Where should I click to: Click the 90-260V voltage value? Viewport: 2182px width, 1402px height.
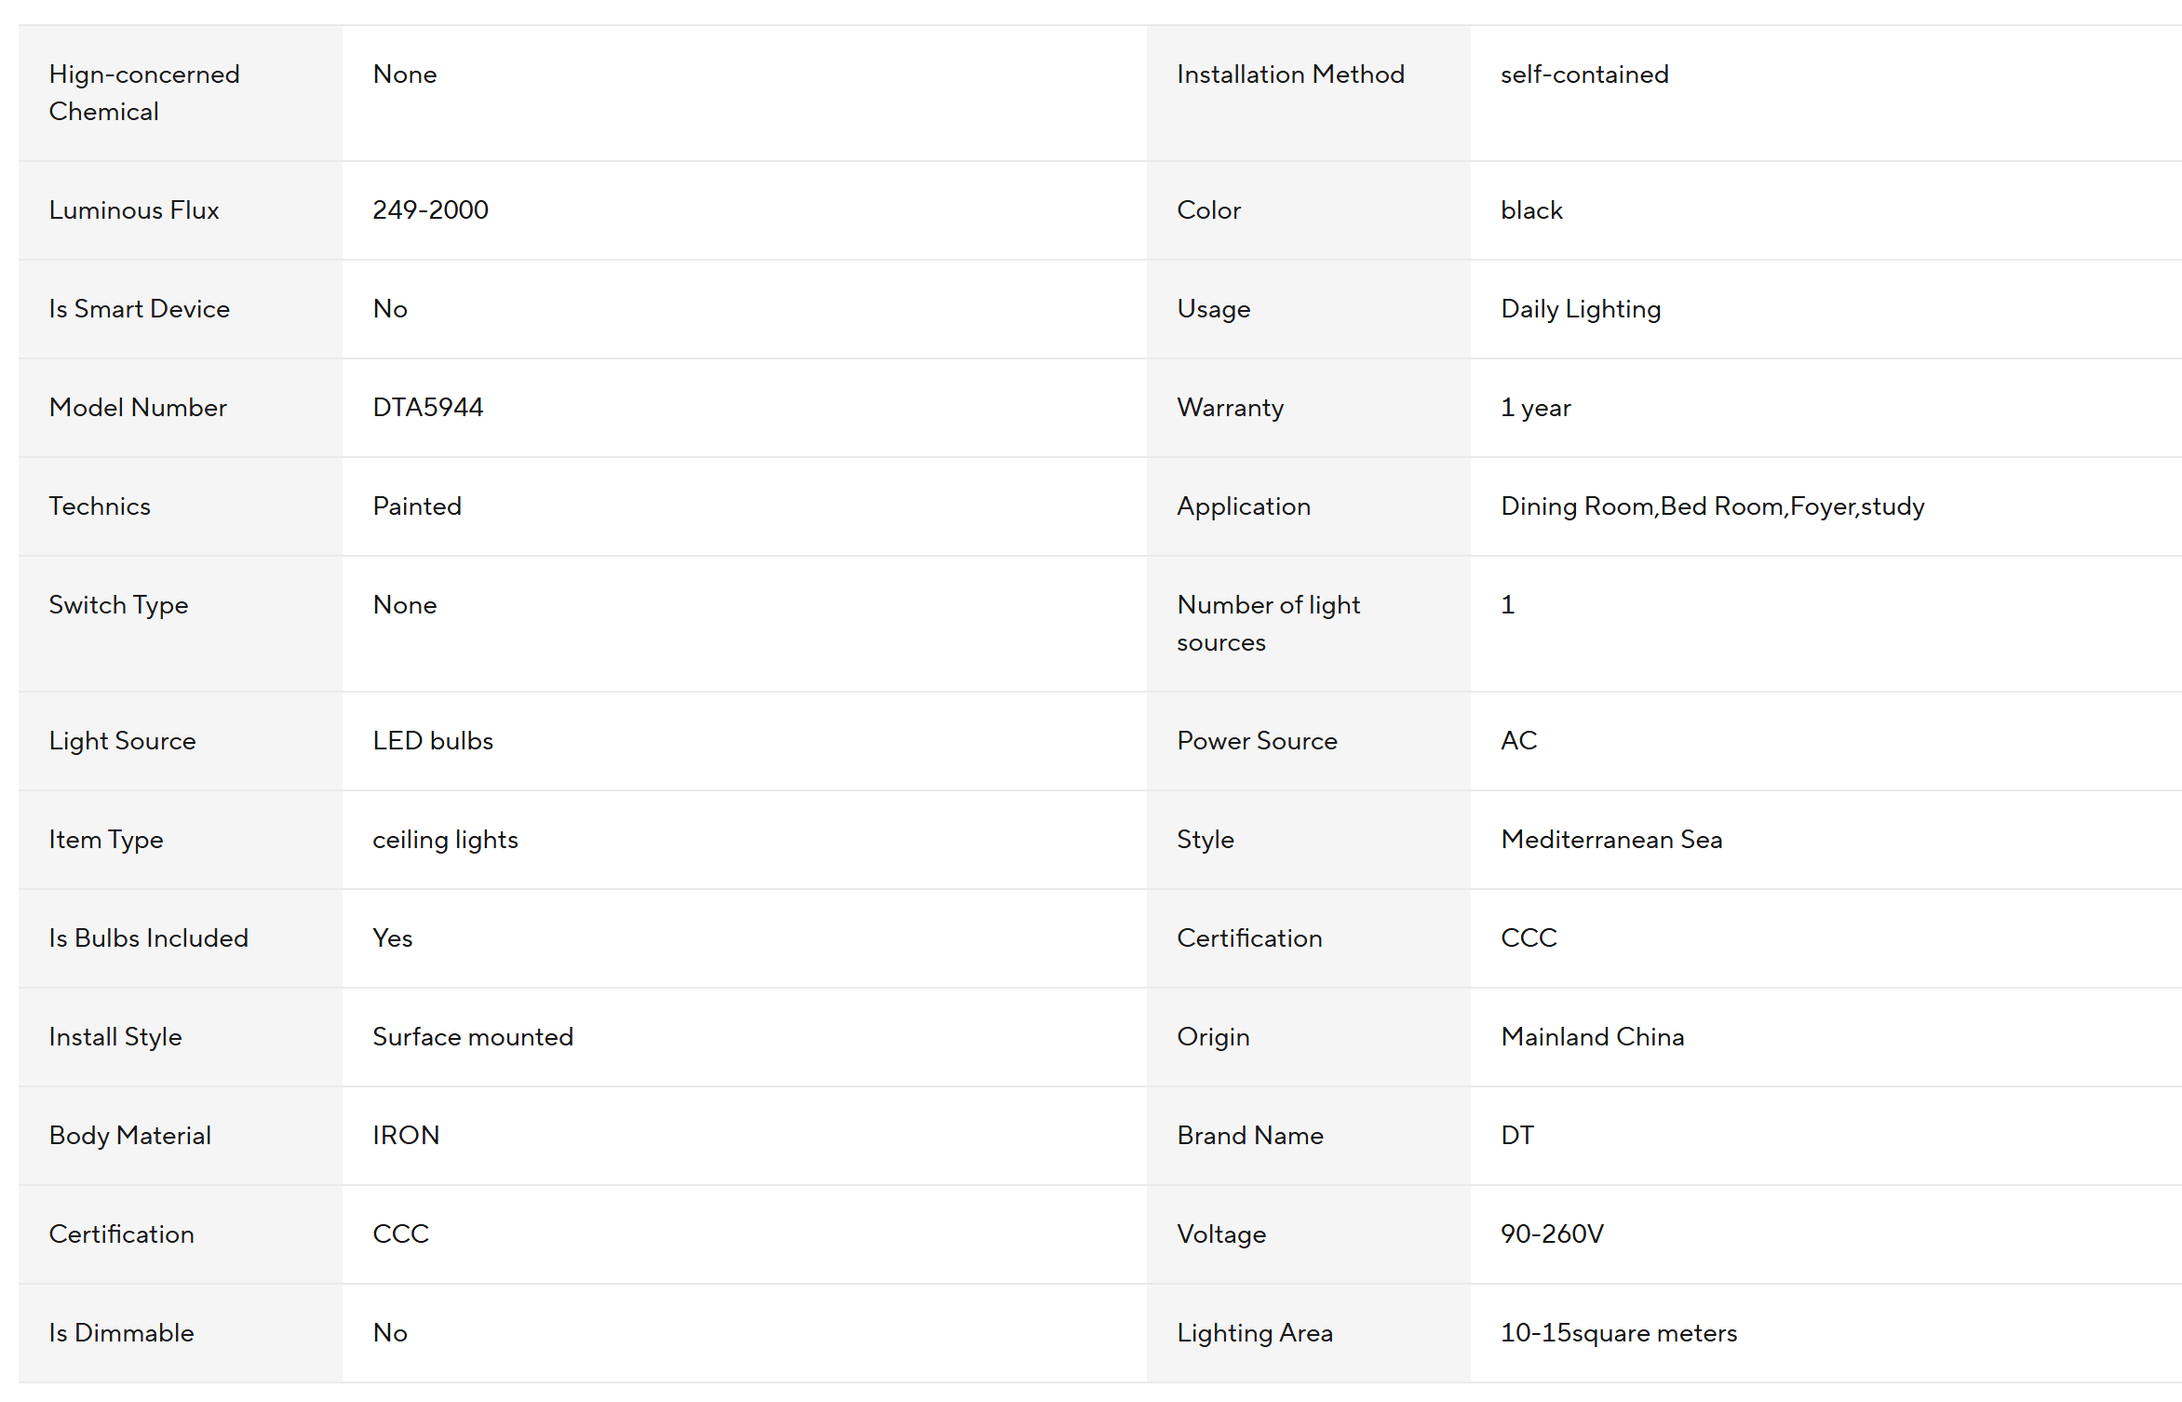[x=1552, y=1234]
